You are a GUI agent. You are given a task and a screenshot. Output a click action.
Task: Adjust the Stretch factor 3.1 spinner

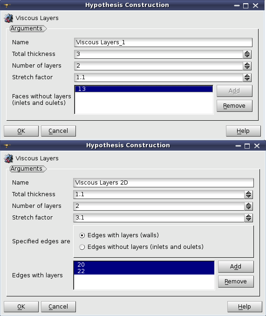pyautogui.click(x=248, y=218)
